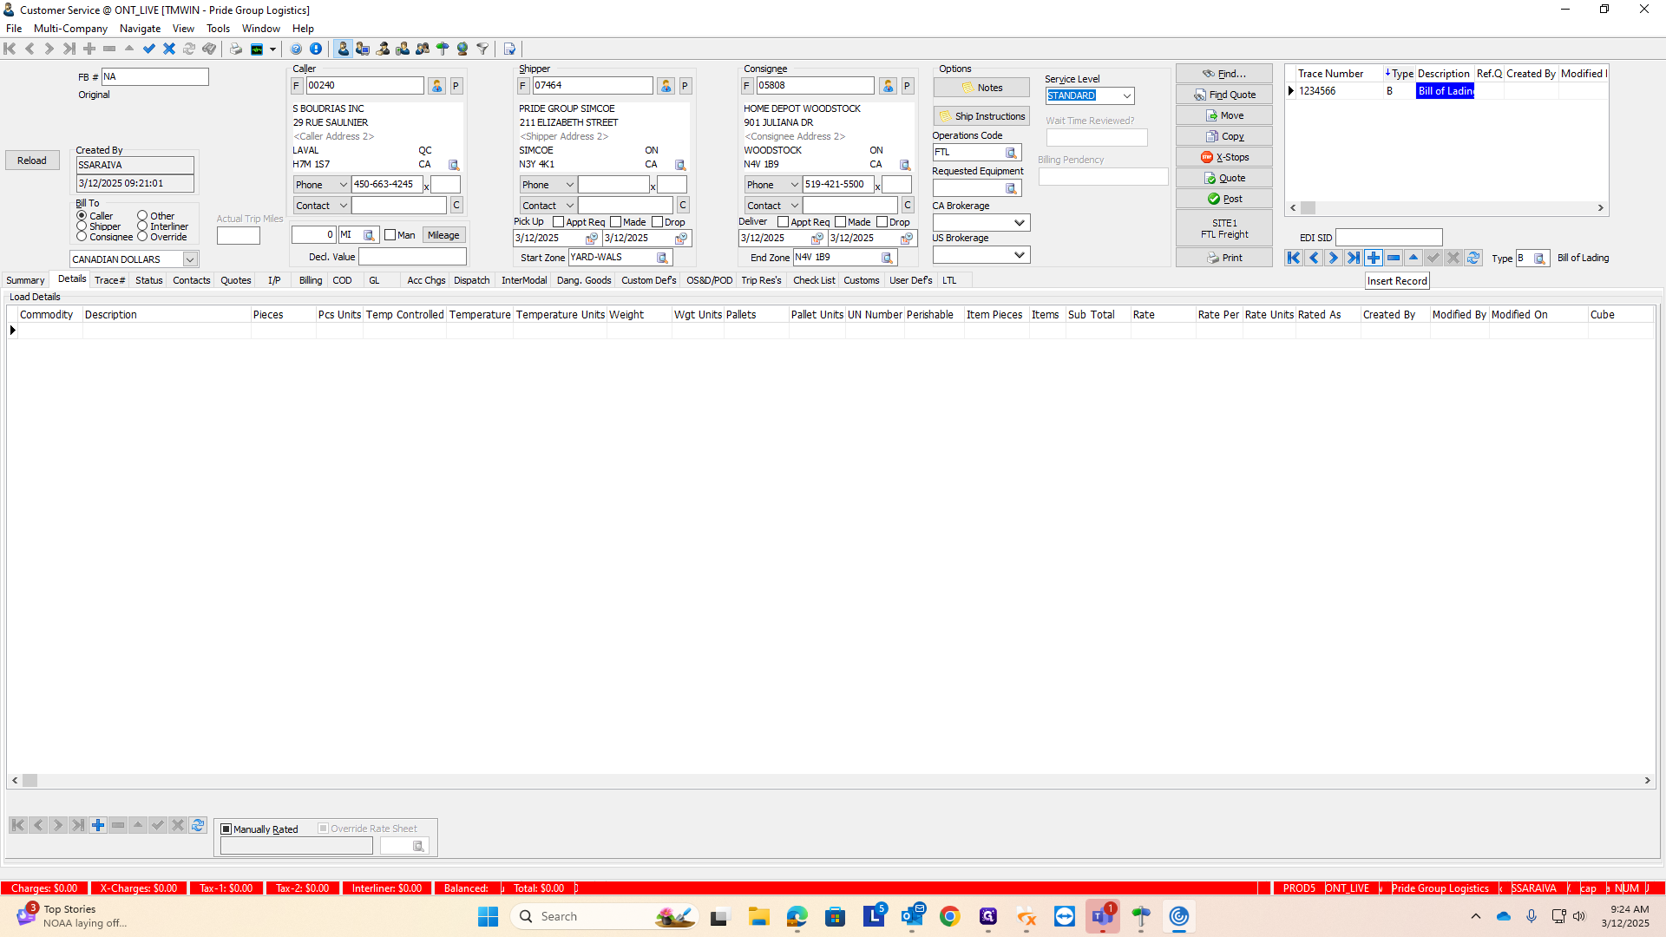Check the Pick Up Appt Req checkbox
Screen dimensions: 1666x937
tap(559, 222)
